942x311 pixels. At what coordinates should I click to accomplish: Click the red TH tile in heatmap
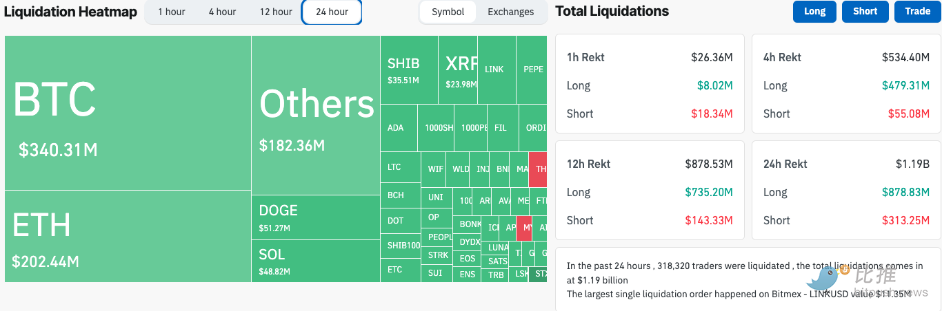click(539, 169)
